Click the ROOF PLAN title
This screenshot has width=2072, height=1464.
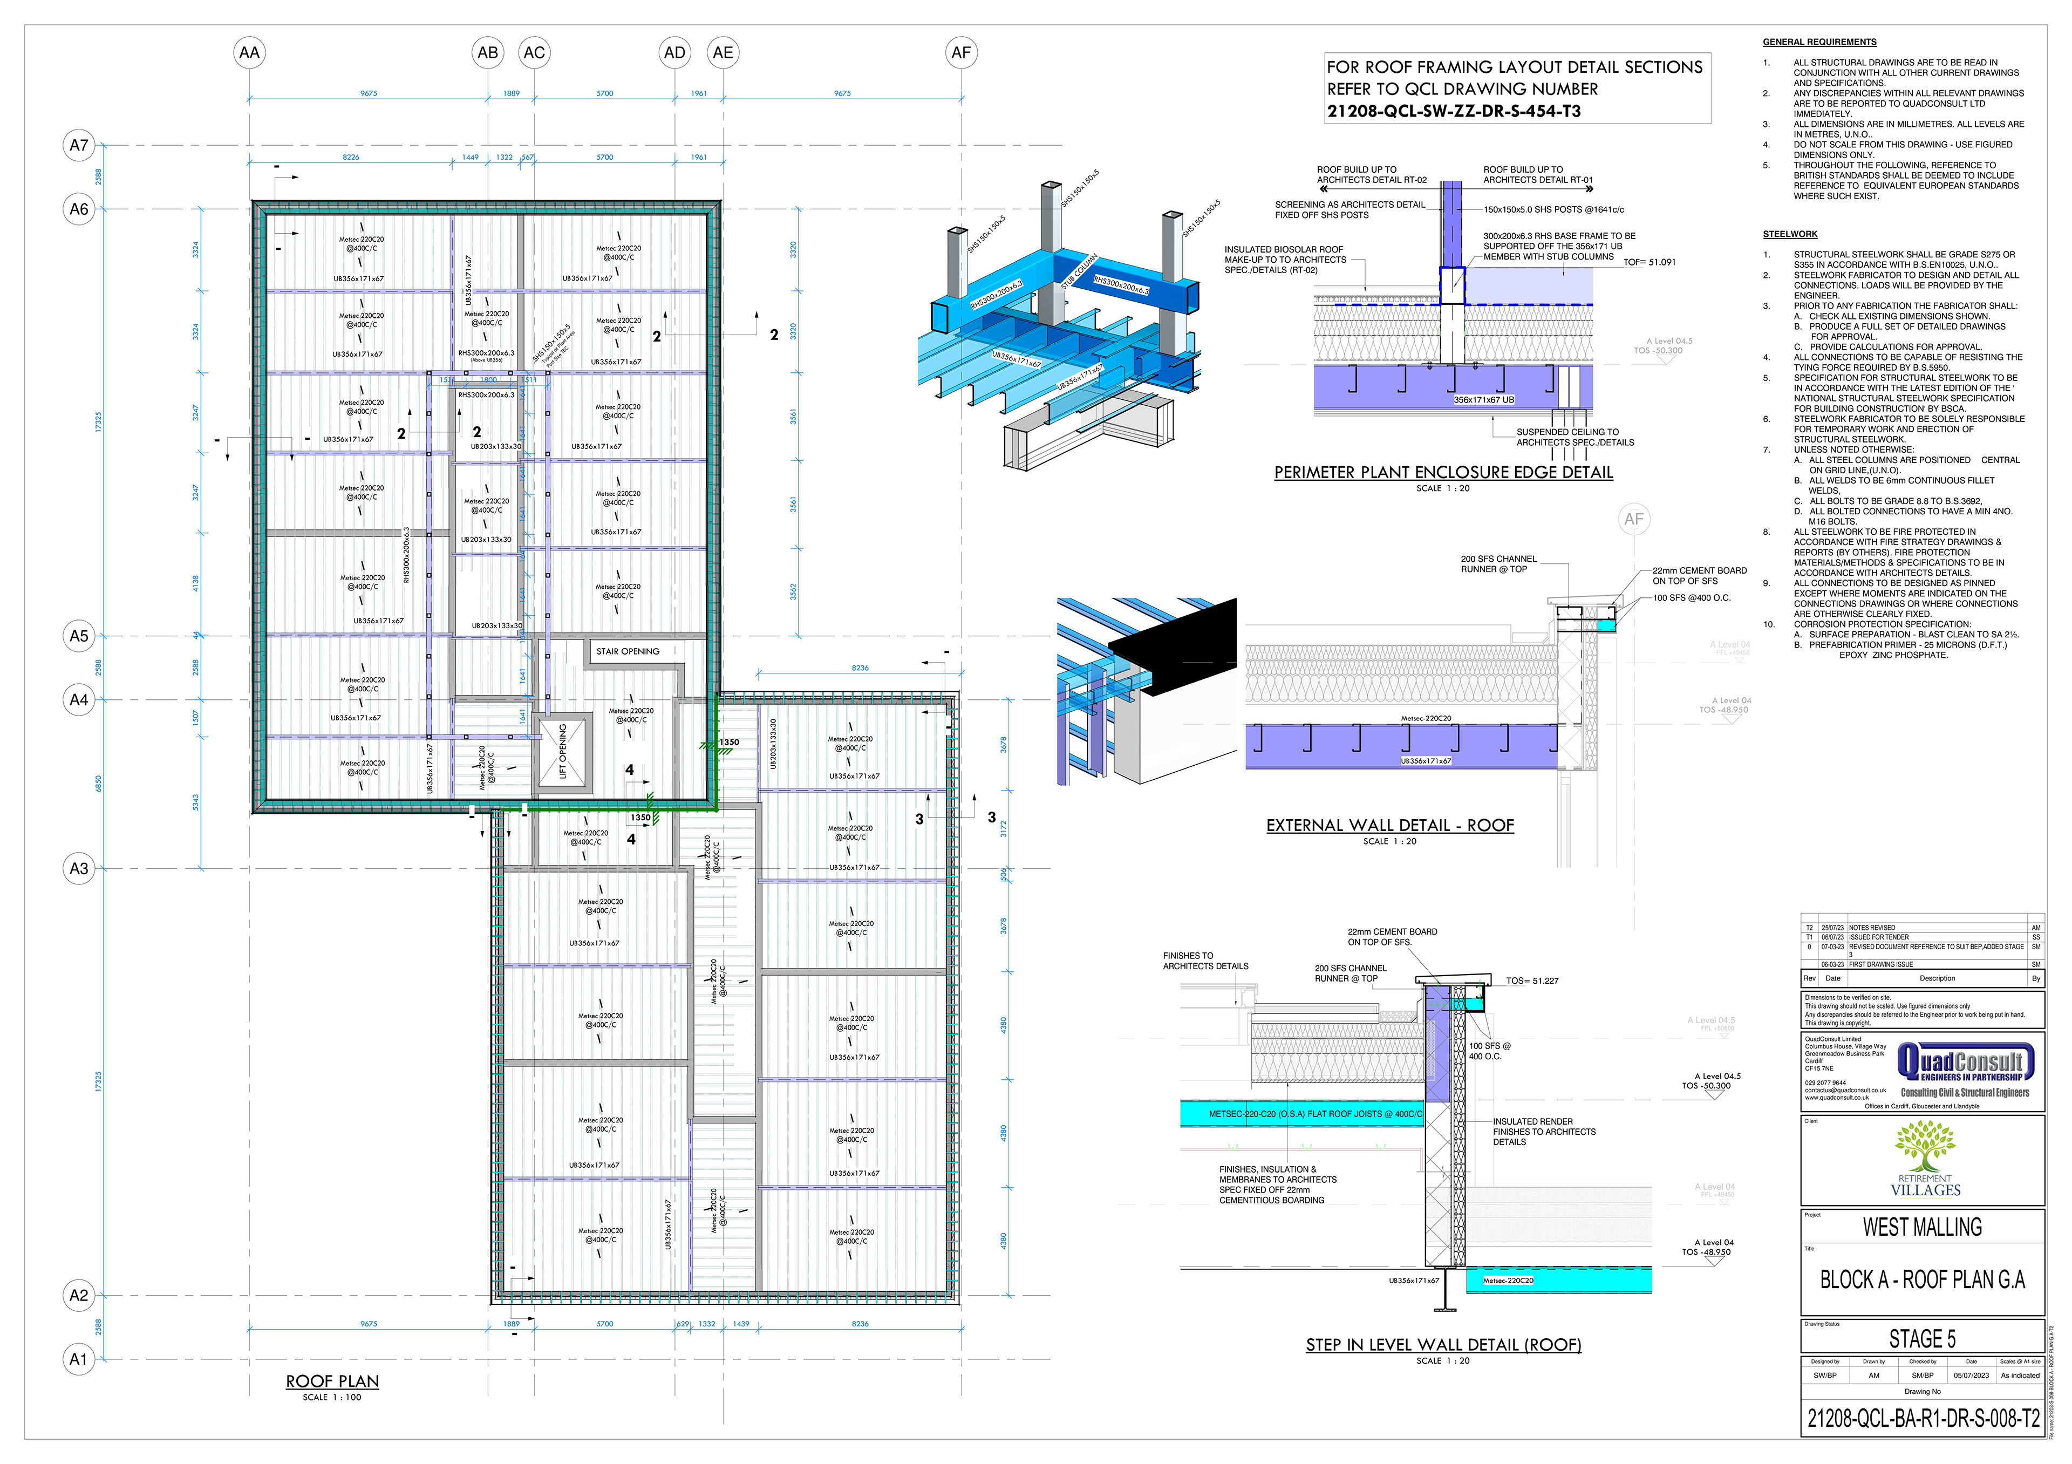[x=332, y=1381]
